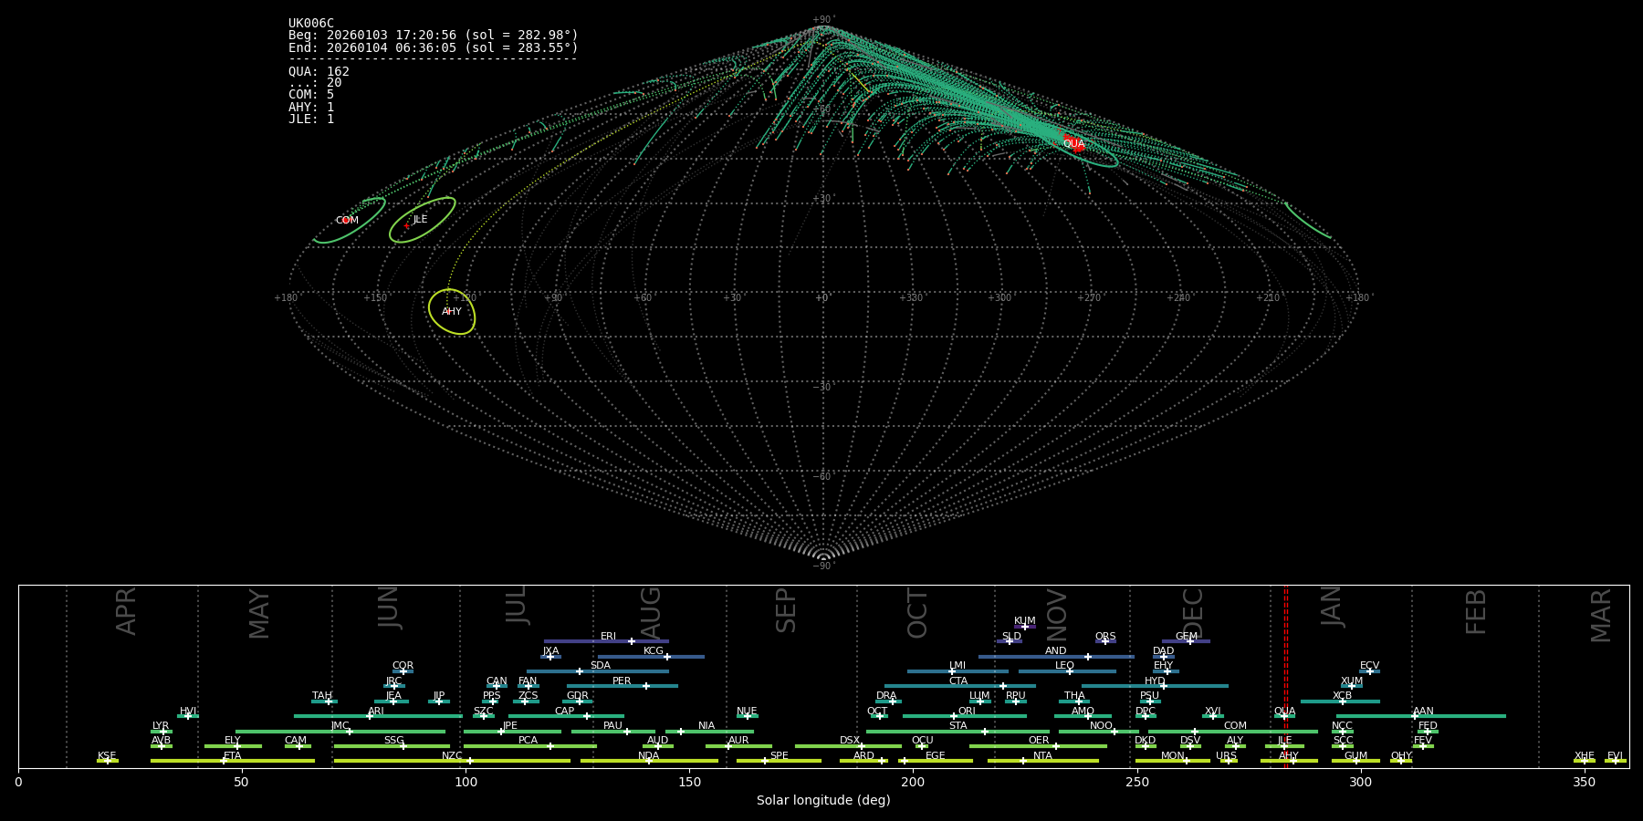
Task: Click the UK006C station title text
Action: coord(311,24)
